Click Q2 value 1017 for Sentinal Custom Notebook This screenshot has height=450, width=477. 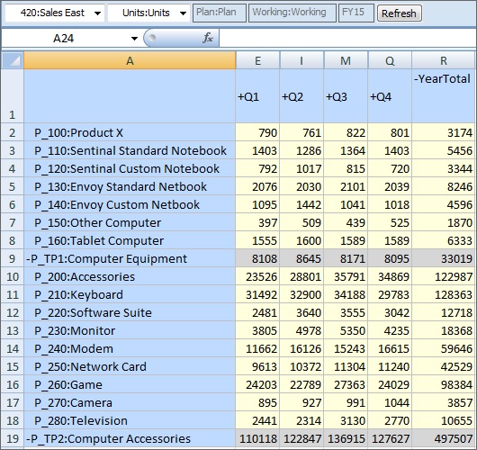(x=301, y=168)
